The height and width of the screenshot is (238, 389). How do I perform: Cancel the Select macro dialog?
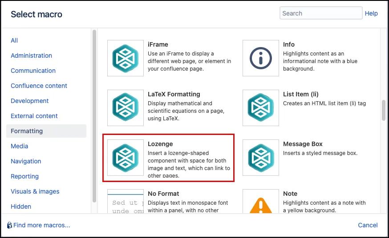pos(368,225)
